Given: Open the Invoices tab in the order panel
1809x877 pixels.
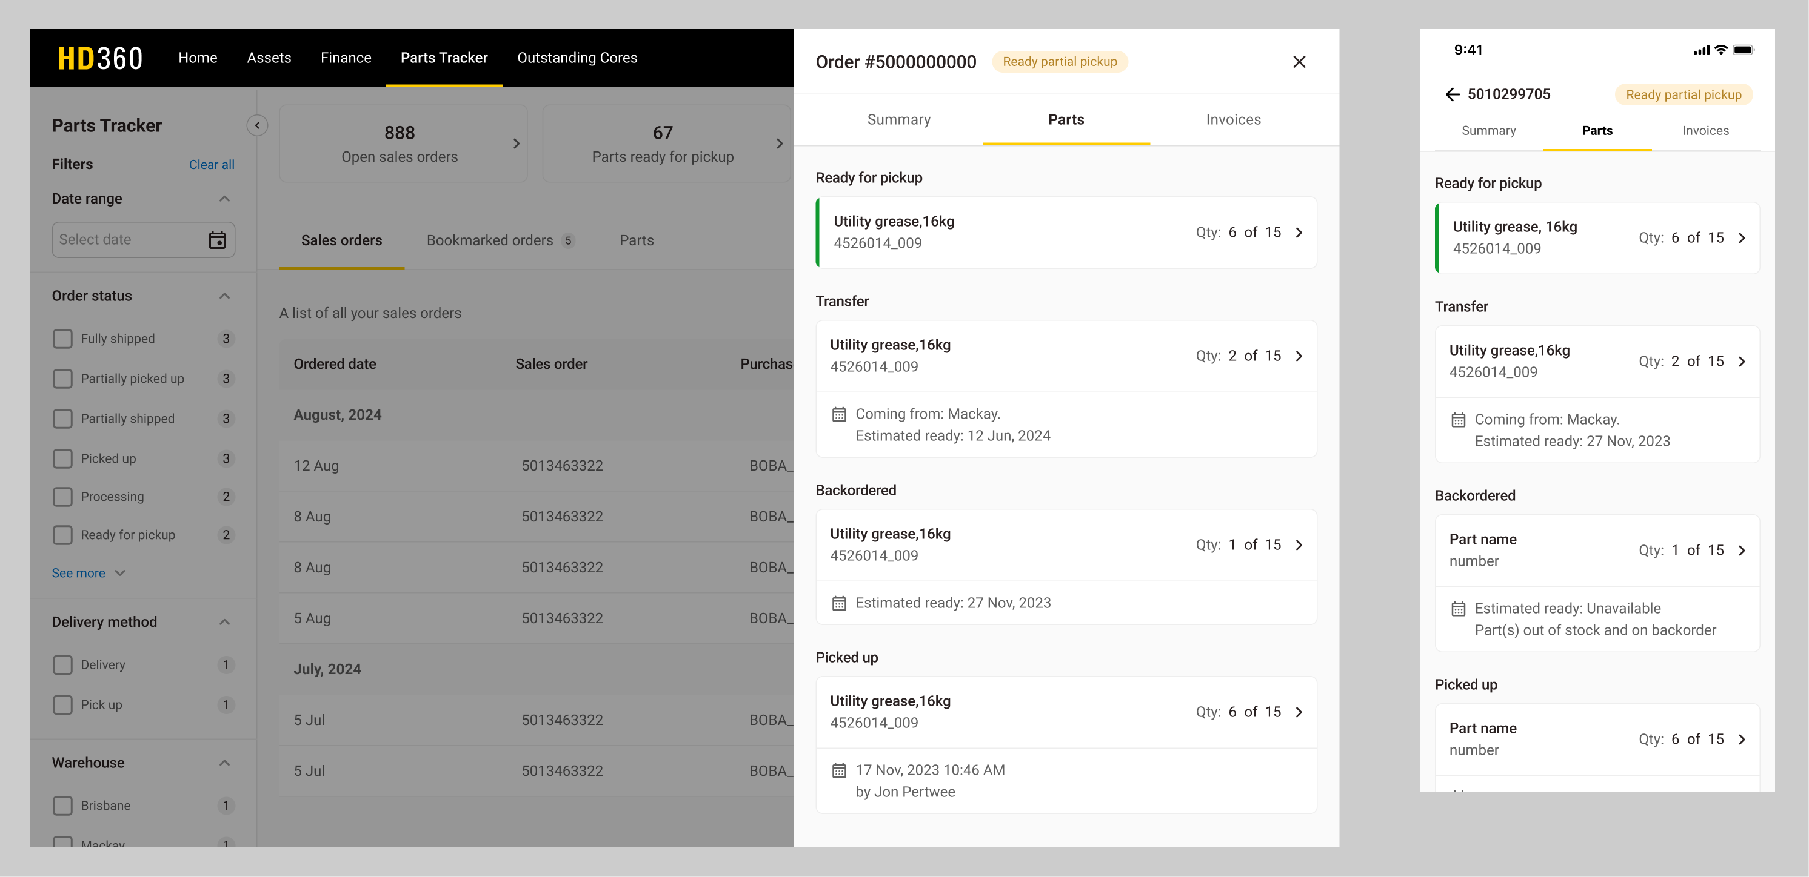Looking at the screenshot, I should (1233, 120).
